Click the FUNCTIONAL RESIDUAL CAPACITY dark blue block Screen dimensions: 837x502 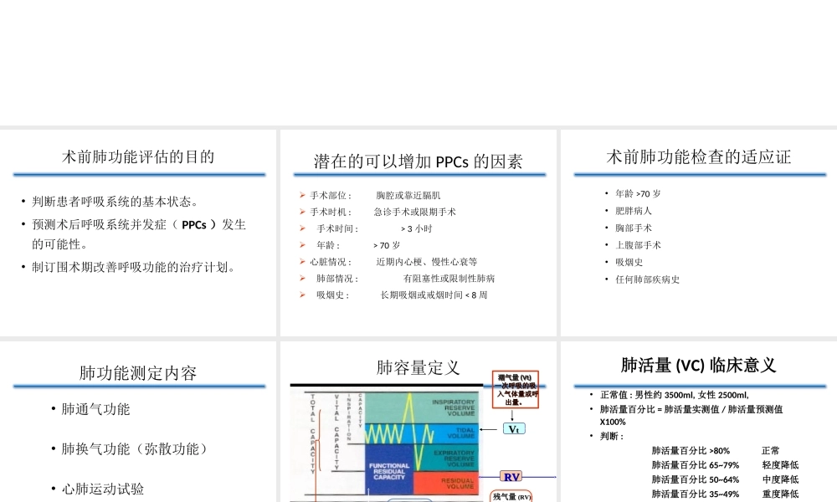pyautogui.click(x=390, y=474)
